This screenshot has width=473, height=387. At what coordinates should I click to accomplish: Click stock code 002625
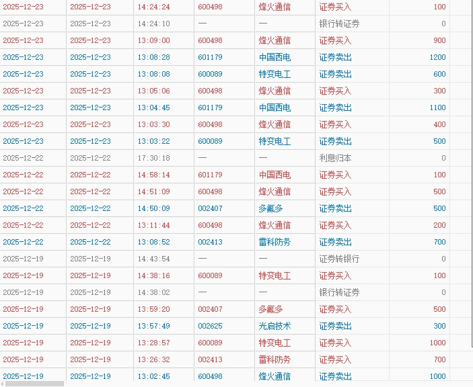[x=210, y=326]
